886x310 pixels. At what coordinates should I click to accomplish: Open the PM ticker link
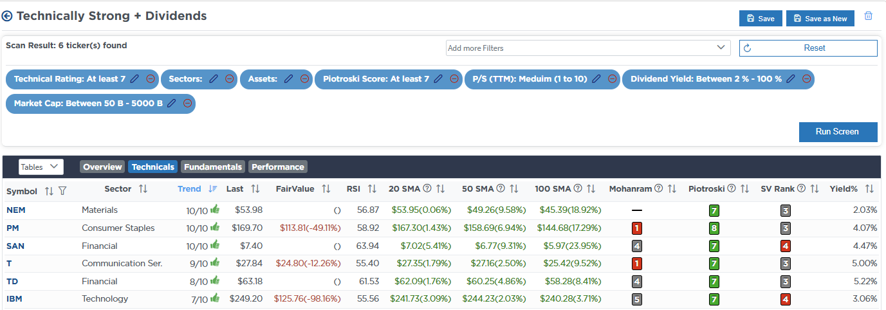click(13, 228)
